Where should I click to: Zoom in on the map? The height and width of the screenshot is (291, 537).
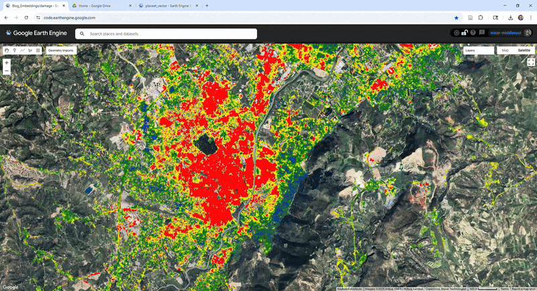pos(7,63)
